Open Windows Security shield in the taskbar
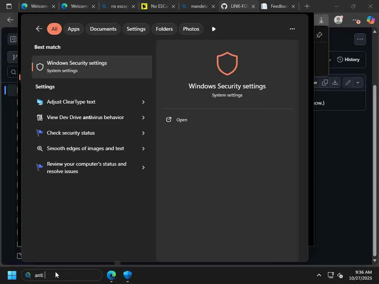Screen dimensions: 379x284 tap(128, 275)
